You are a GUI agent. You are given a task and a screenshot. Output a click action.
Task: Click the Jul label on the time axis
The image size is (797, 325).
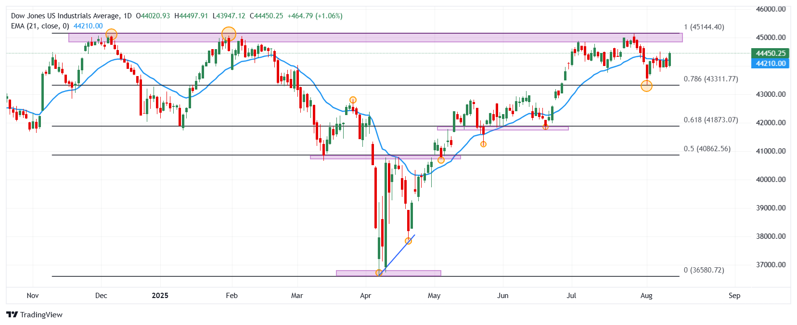pyautogui.click(x=571, y=296)
